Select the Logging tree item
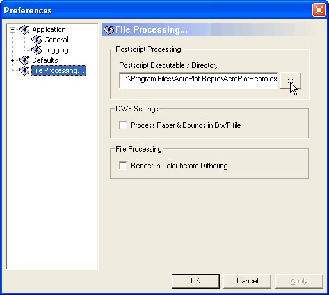Viewport: 329px width, 295px height. [56, 50]
